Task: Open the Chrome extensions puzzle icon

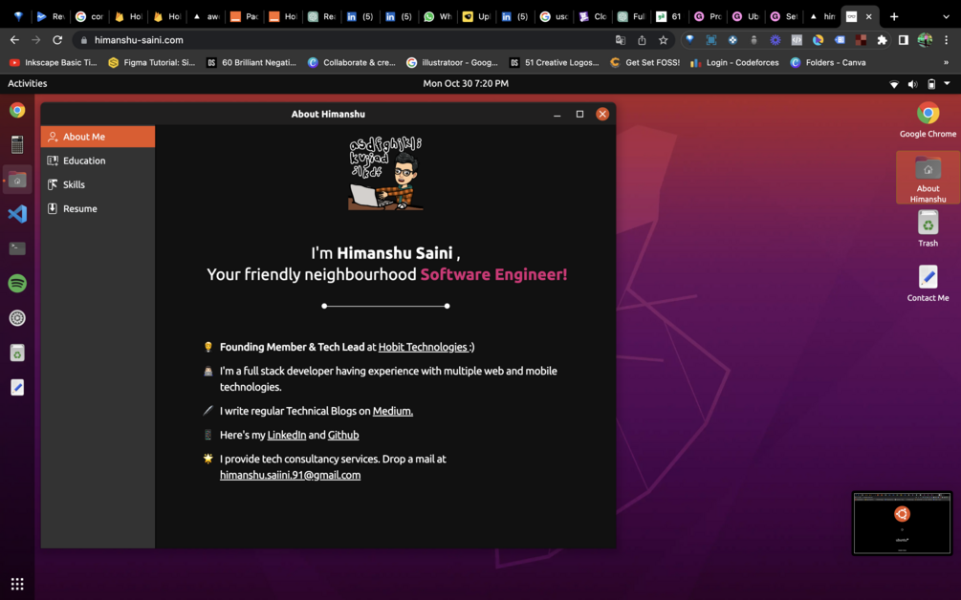Action: tap(882, 40)
